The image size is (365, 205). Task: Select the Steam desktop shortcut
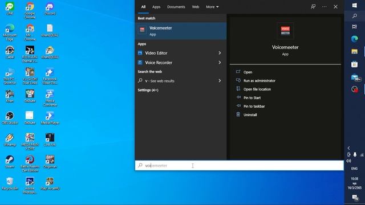(10, 162)
